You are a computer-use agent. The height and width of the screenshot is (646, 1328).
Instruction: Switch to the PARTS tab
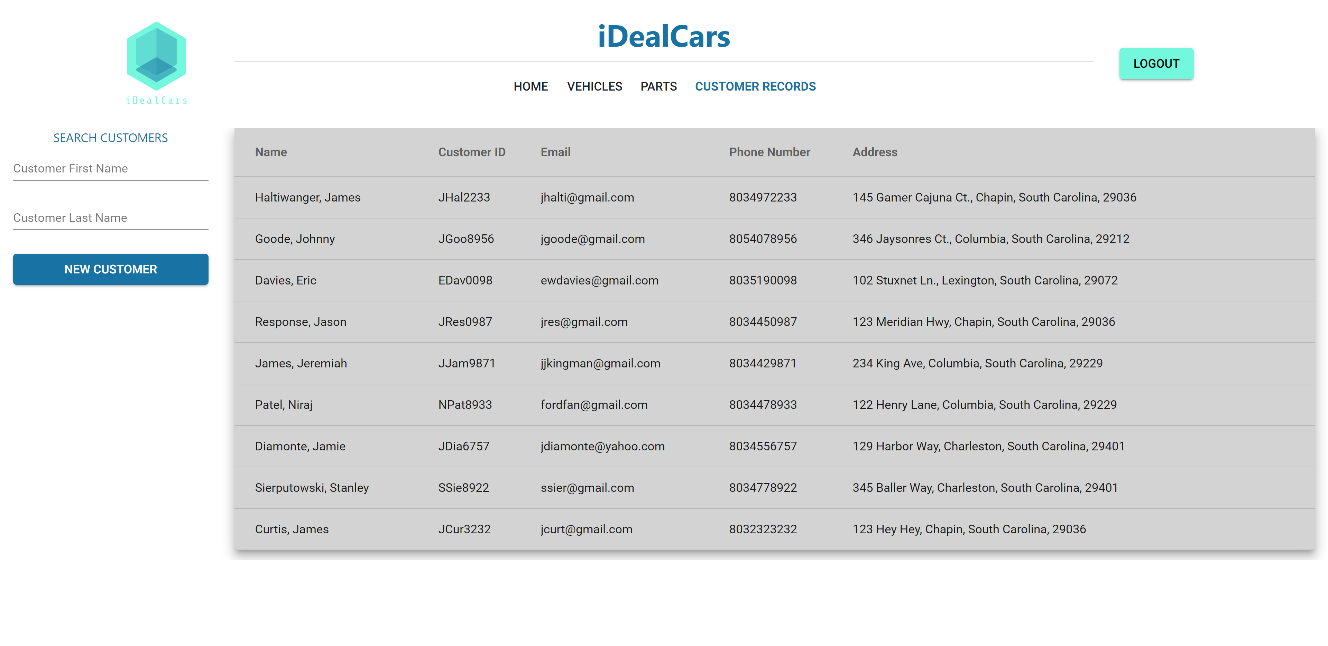[x=658, y=86]
